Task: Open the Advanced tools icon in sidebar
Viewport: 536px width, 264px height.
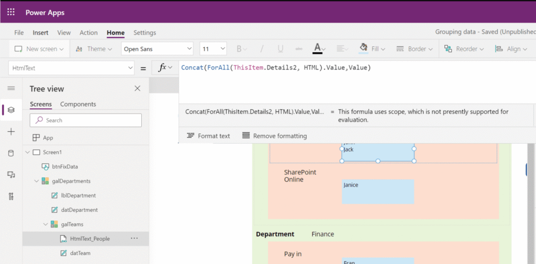Action: click(12, 197)
